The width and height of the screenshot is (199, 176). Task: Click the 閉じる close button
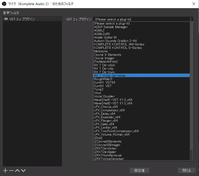187,170
